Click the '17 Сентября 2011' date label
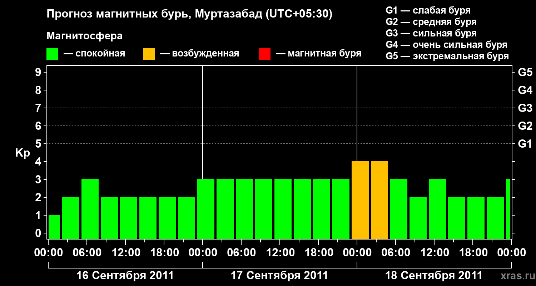This screenshot has width=536, height=286. pos(279,275)
